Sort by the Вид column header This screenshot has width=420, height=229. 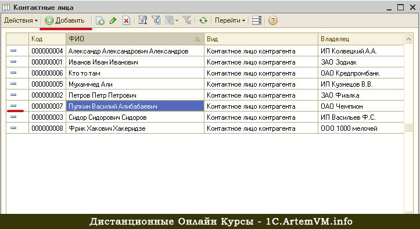click(x=261, y=39)
